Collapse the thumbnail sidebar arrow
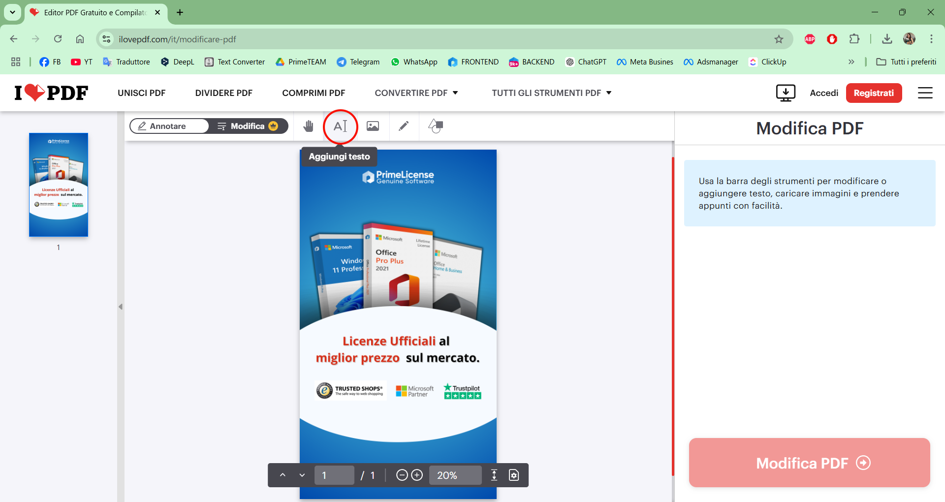945x502 pixels. (121, 307)
